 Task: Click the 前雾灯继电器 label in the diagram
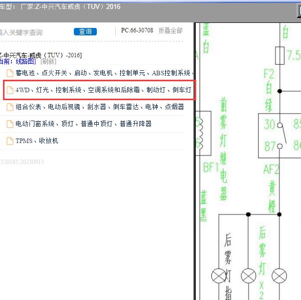click(x=223, y=149)
